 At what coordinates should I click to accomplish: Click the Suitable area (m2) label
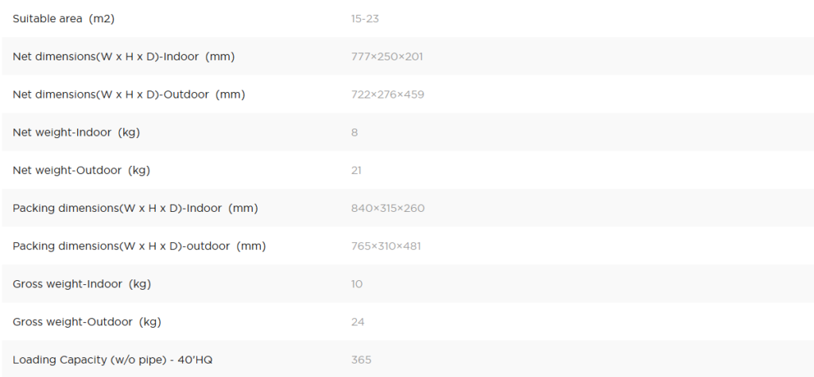pos(64,19)
